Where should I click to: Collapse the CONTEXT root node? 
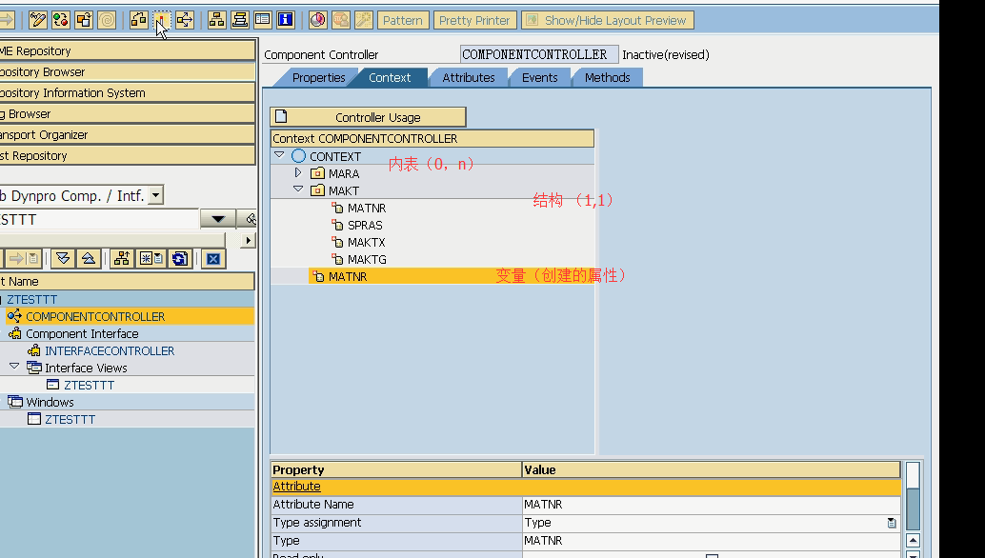[279, 155]
